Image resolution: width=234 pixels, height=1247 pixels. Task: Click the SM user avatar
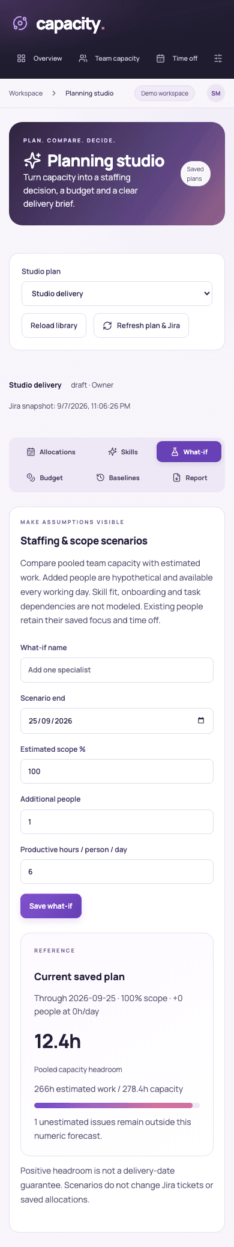(216, 93)
